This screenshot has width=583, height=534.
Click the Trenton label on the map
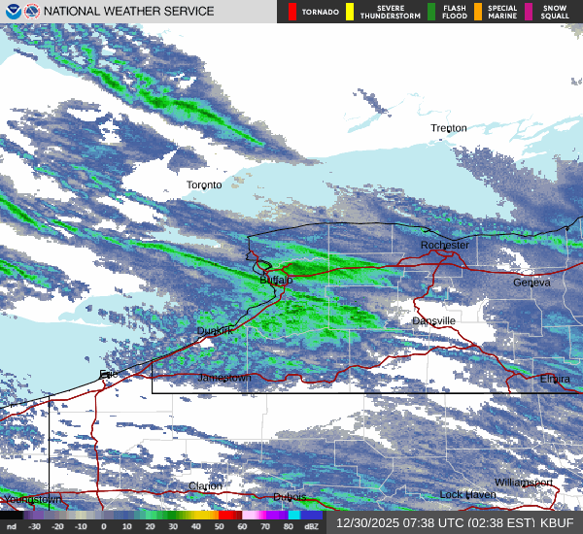pyautogui.click(x=449, y=128)
